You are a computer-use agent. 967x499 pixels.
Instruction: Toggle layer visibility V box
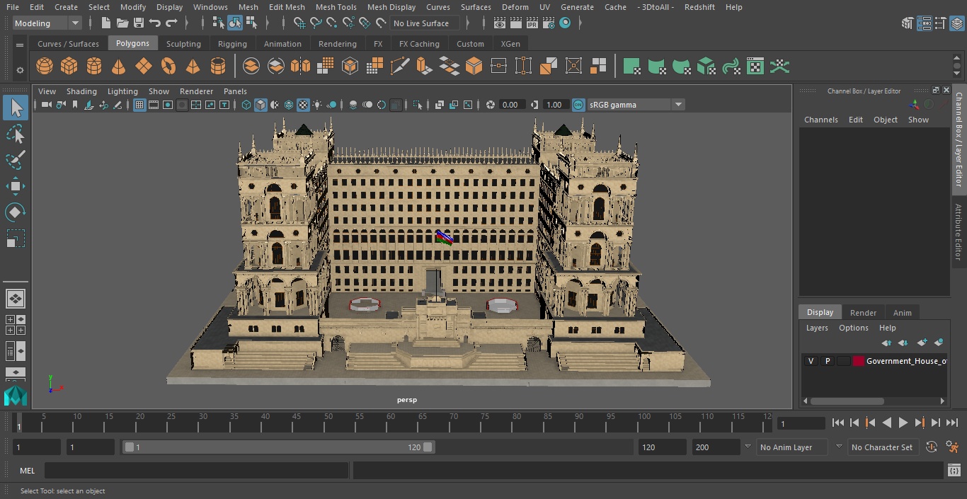(811, 361)
